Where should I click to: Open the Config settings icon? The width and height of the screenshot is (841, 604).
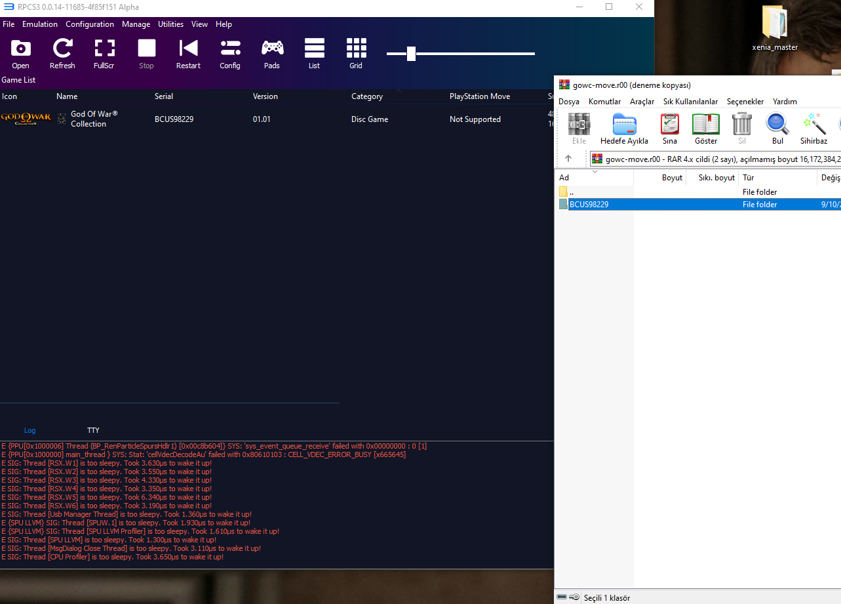230,49
